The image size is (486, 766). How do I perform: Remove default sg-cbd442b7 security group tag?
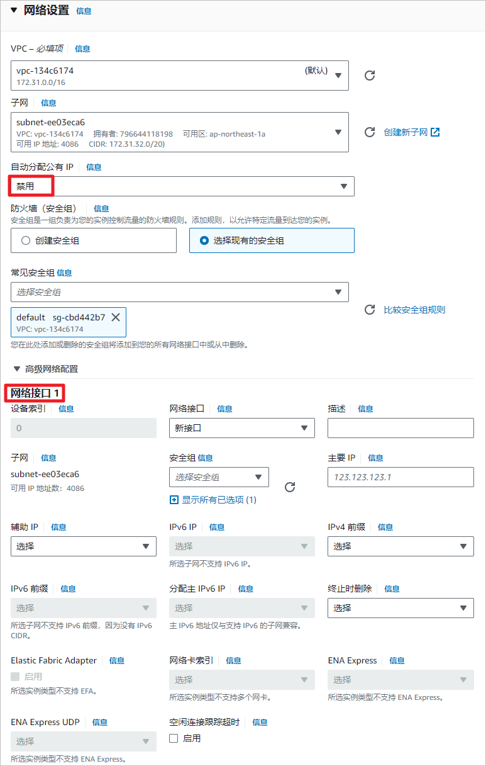[116, 317]
